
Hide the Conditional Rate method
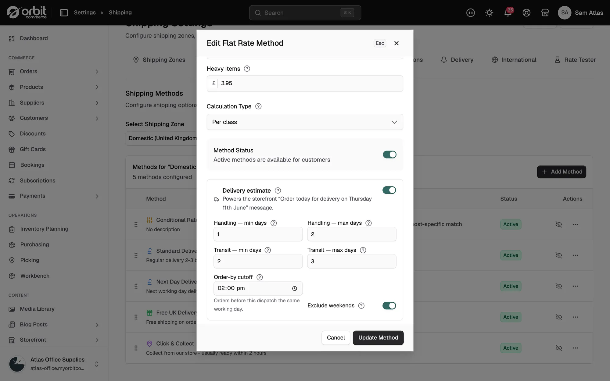[x=559, y=224]
